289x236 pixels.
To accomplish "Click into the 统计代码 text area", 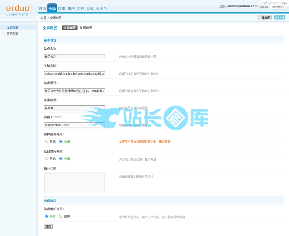I will click(74, 183).
